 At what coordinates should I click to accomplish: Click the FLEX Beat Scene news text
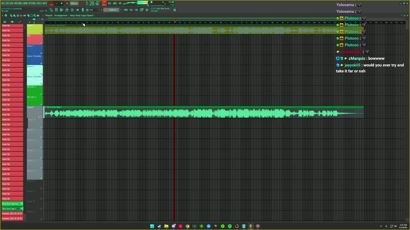pyautogui.click(x=160, y=10)
